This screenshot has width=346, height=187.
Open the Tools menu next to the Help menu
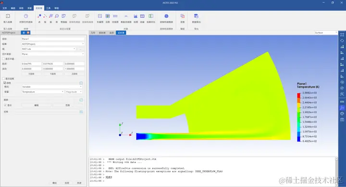coord(49,8)
